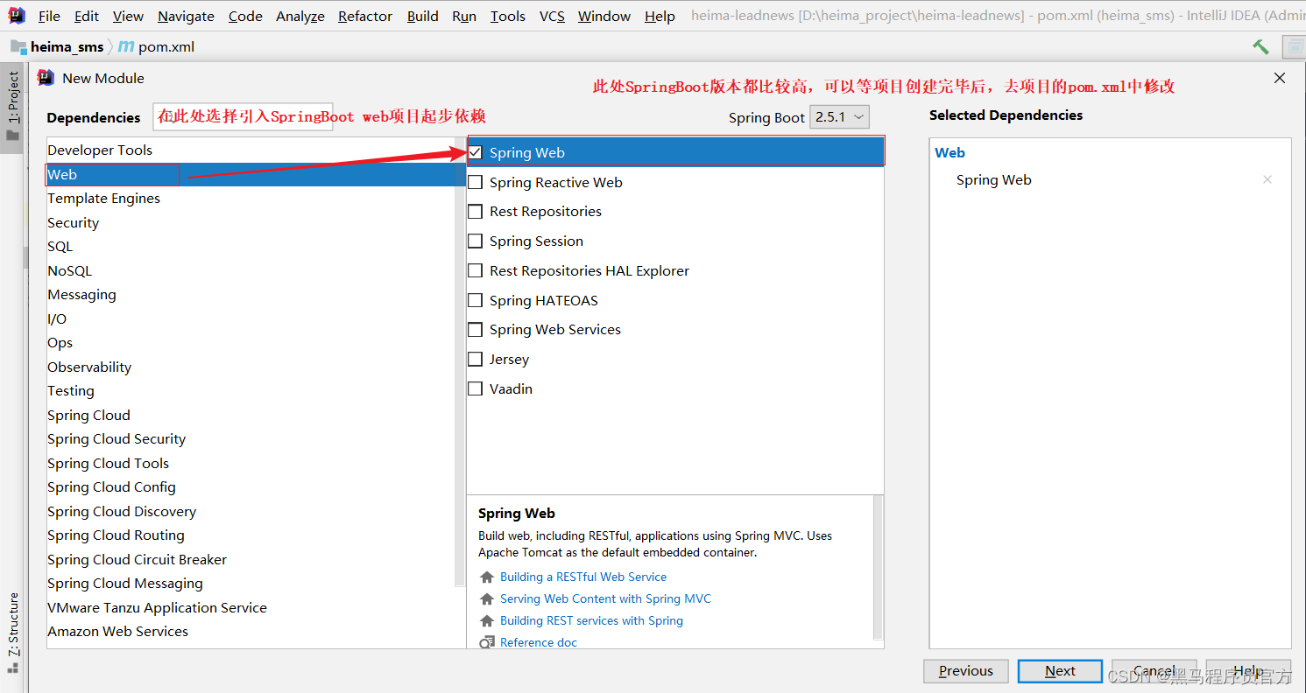Screen dimensions: 1306x693
Task: Click Spring Web in Selected Dependencies
Action: [994, 180]
